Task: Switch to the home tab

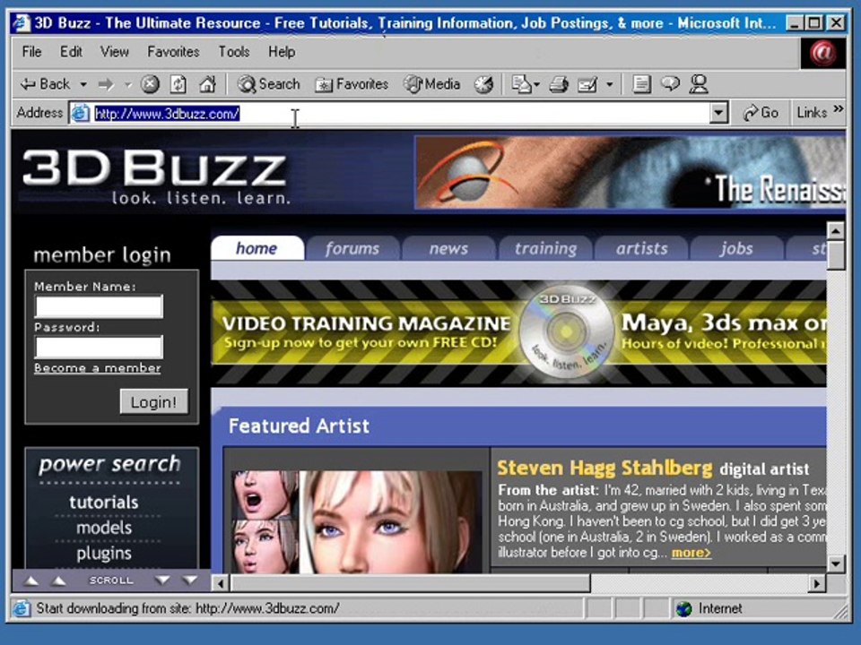Action: [257, 248]
